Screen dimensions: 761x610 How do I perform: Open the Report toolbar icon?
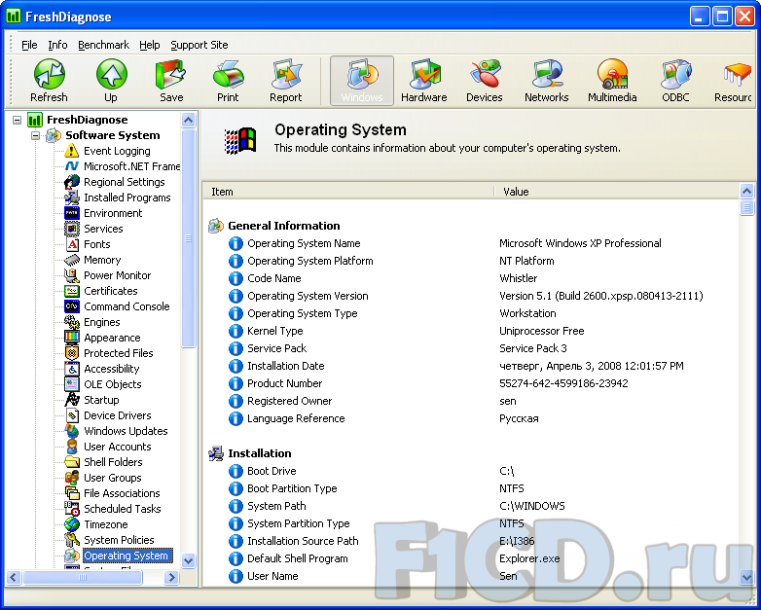click(x=286, y=81)
